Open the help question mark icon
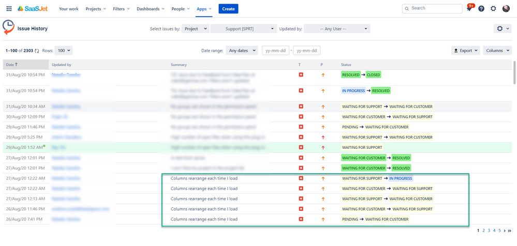The width and height of the screenshot is (517, 246). coord(481,9)
